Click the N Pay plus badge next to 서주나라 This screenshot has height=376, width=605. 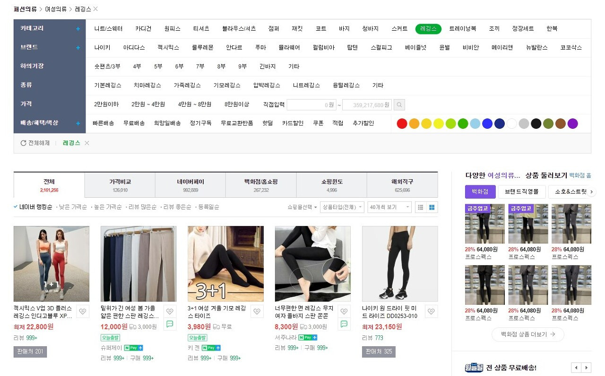point(308,338)
